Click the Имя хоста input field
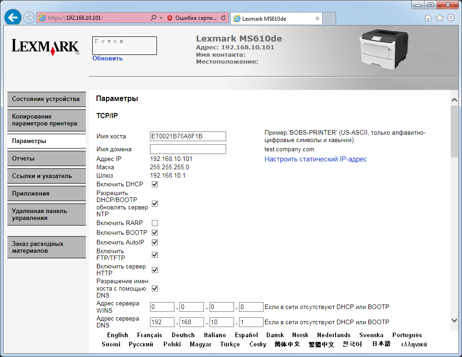This screenshot has height=357, width=462. pos(188,137)
